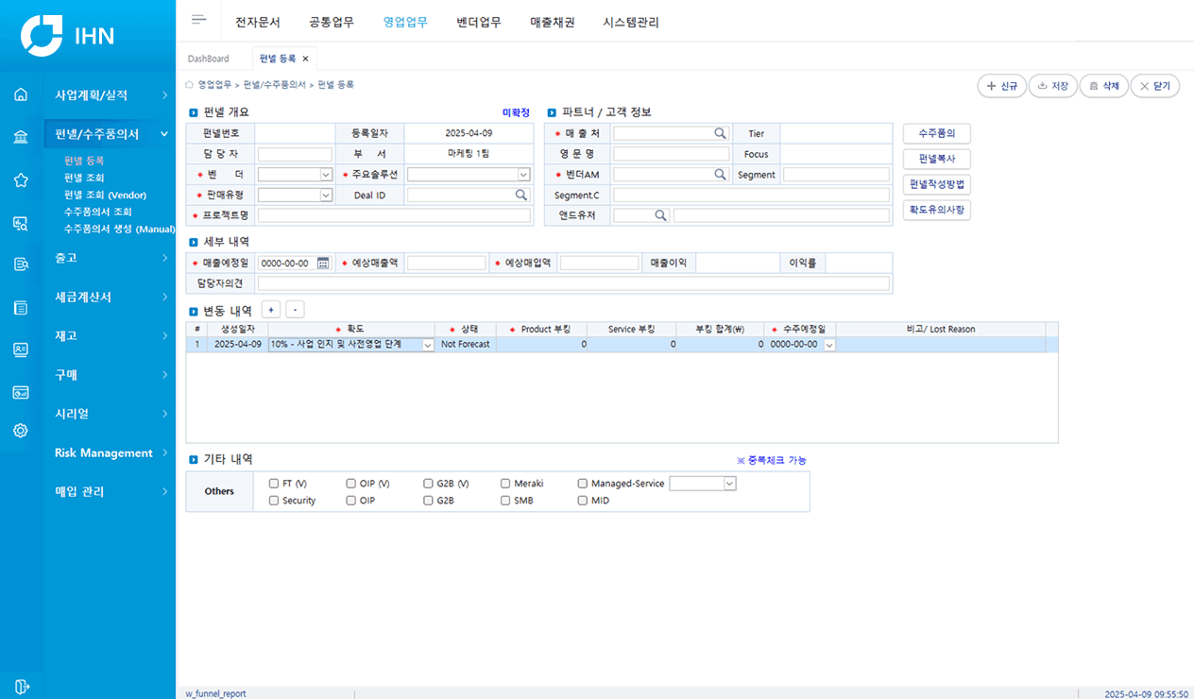
Task: Click the settings gear icon in sidebar
Action: click(x=21, y=431)
